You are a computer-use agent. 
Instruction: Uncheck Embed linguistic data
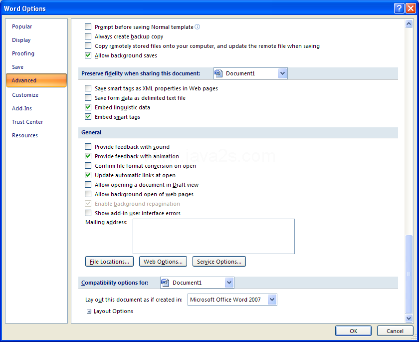click(x=88, y=107)
